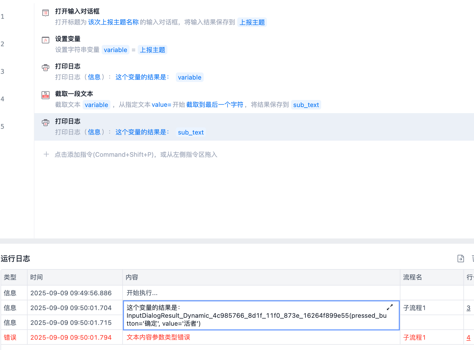Select the variable tag in step 2

(115, 50)
